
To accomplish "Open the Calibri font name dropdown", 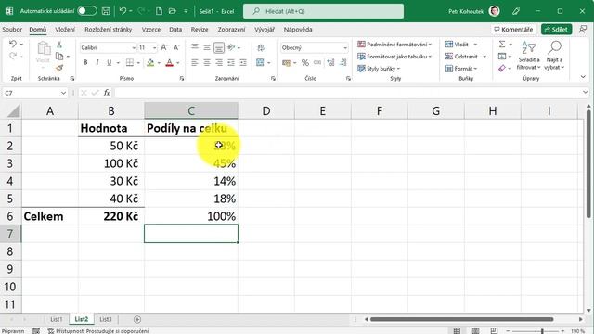I will [134, 47].
